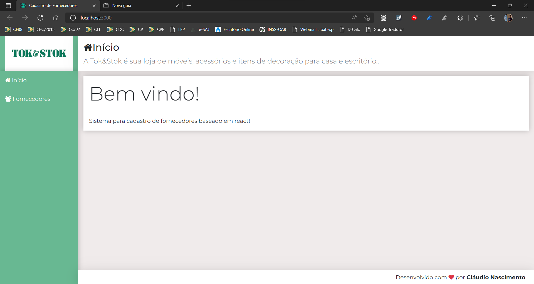Click the localhost:3000 address bar field

click(95, 18)
